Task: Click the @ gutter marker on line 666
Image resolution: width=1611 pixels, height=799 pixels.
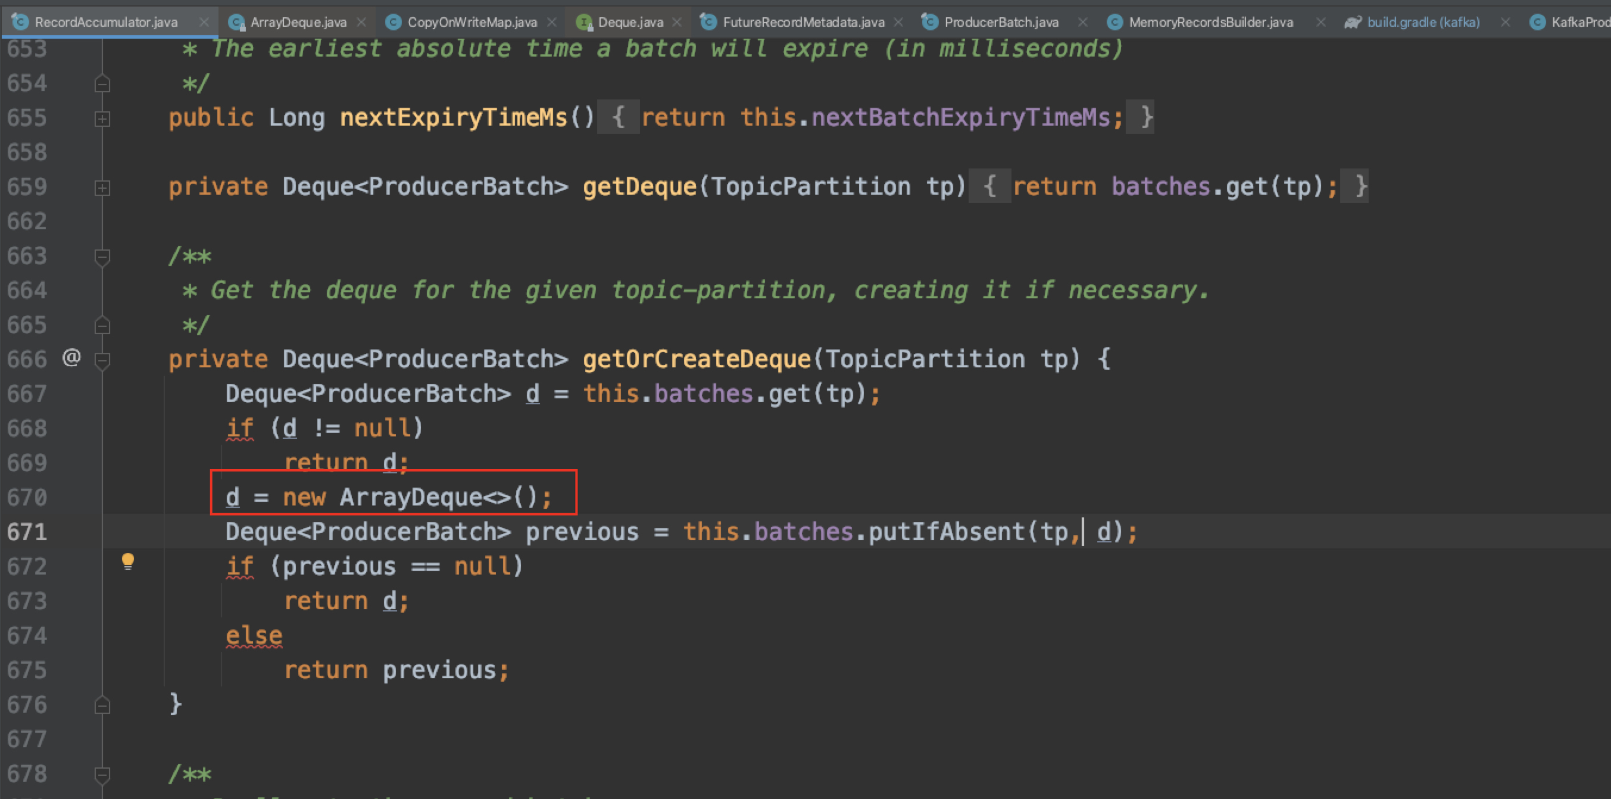Action: 71,358
